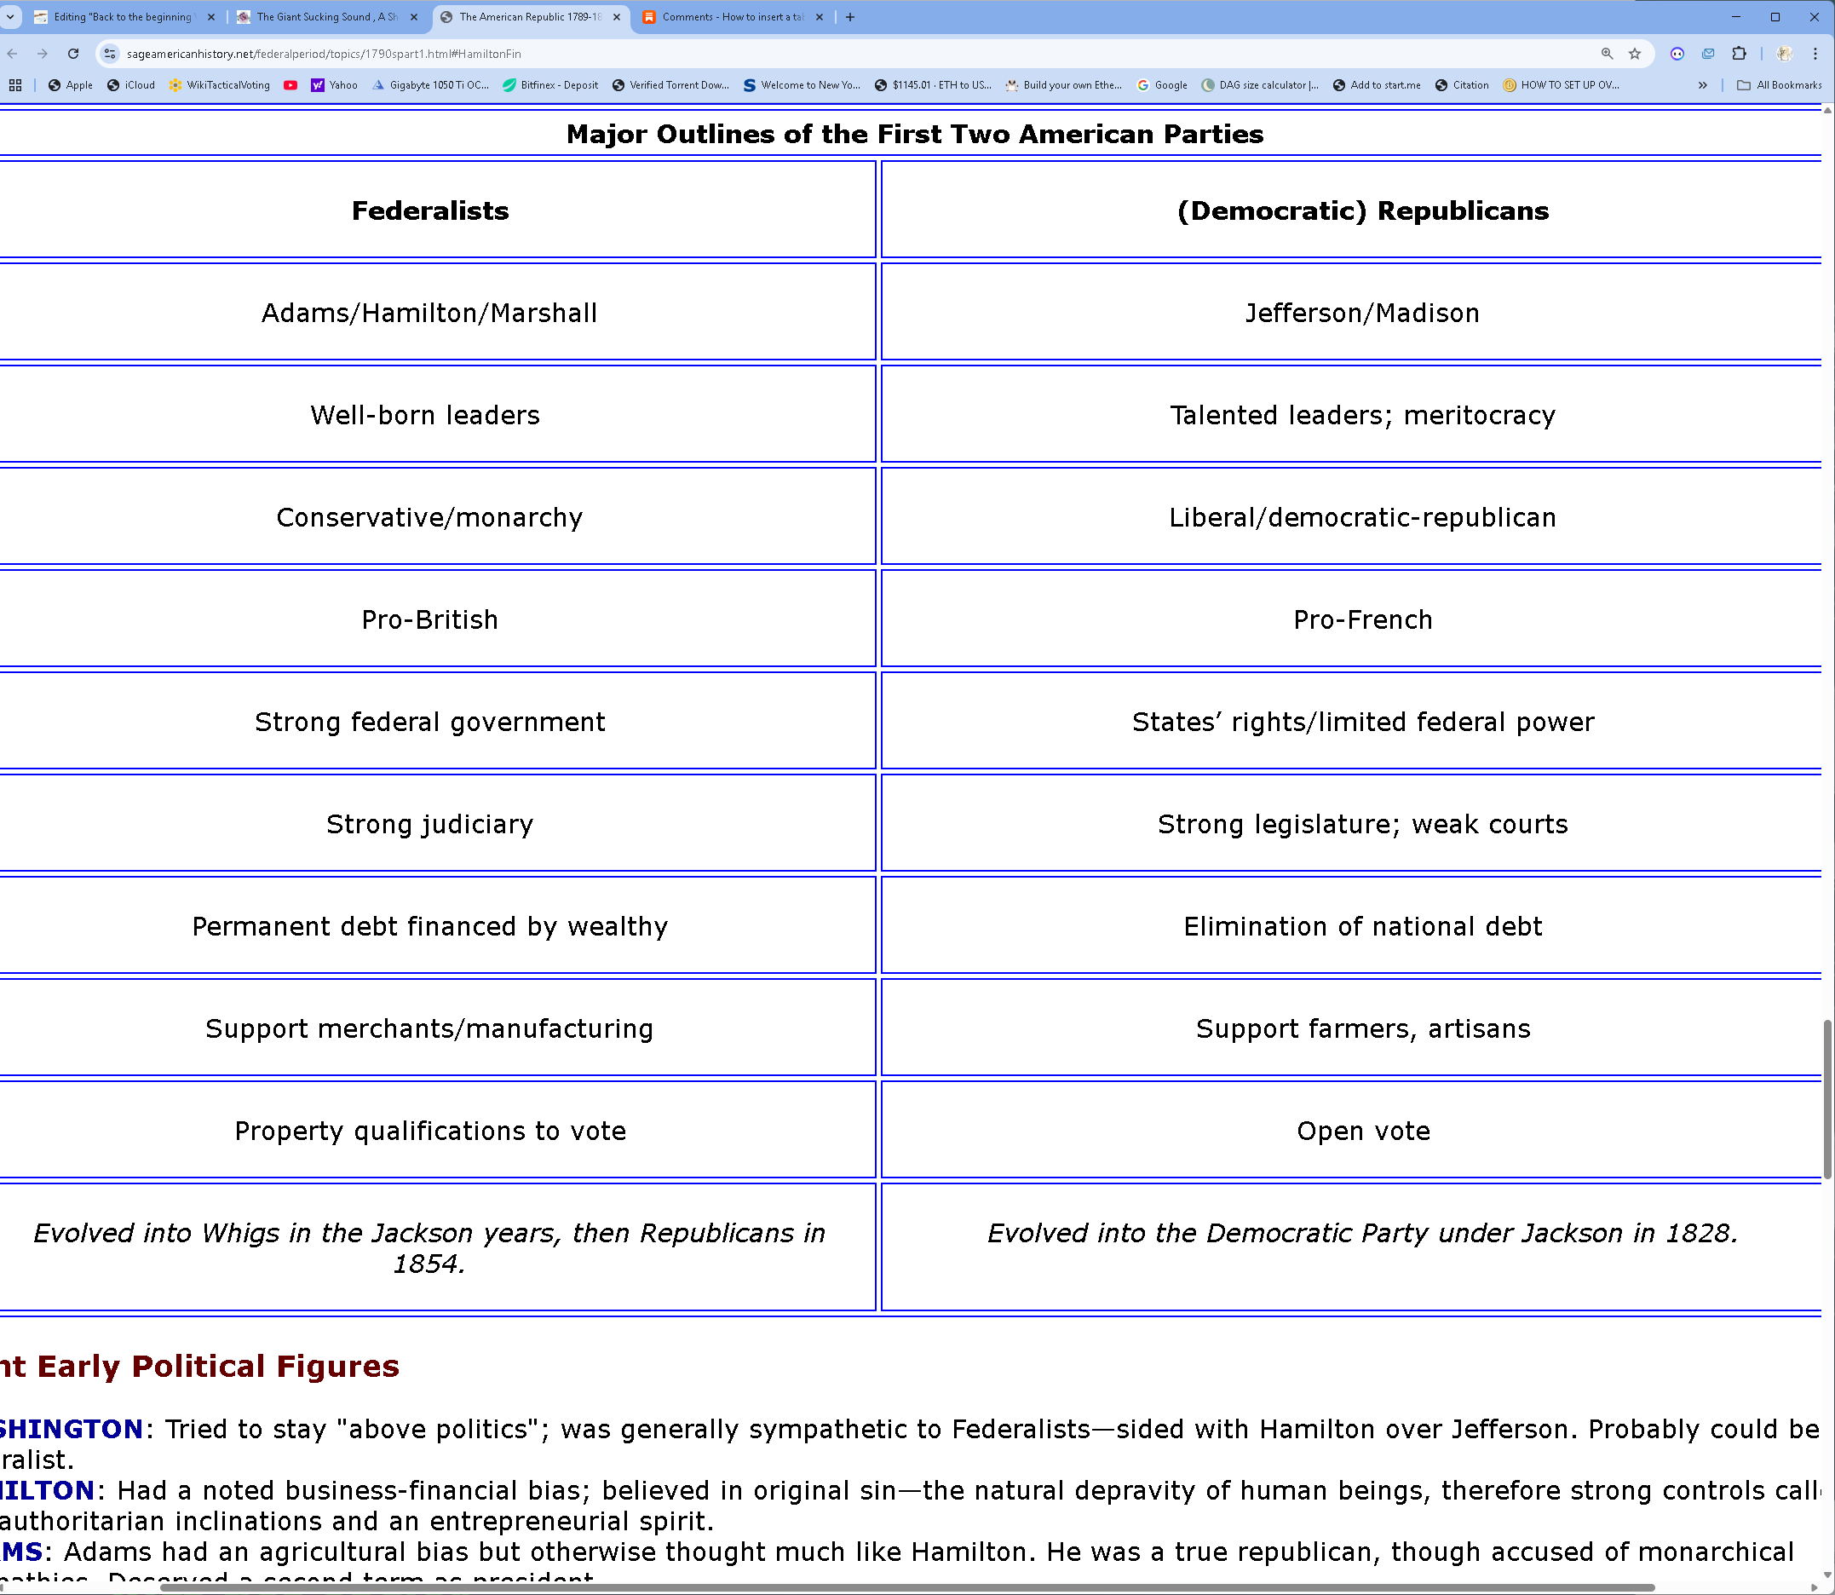1835x1595 pixels.
Task: Open the Verified Torrent Downloads bookmark
Action: (x=670, y=85)
